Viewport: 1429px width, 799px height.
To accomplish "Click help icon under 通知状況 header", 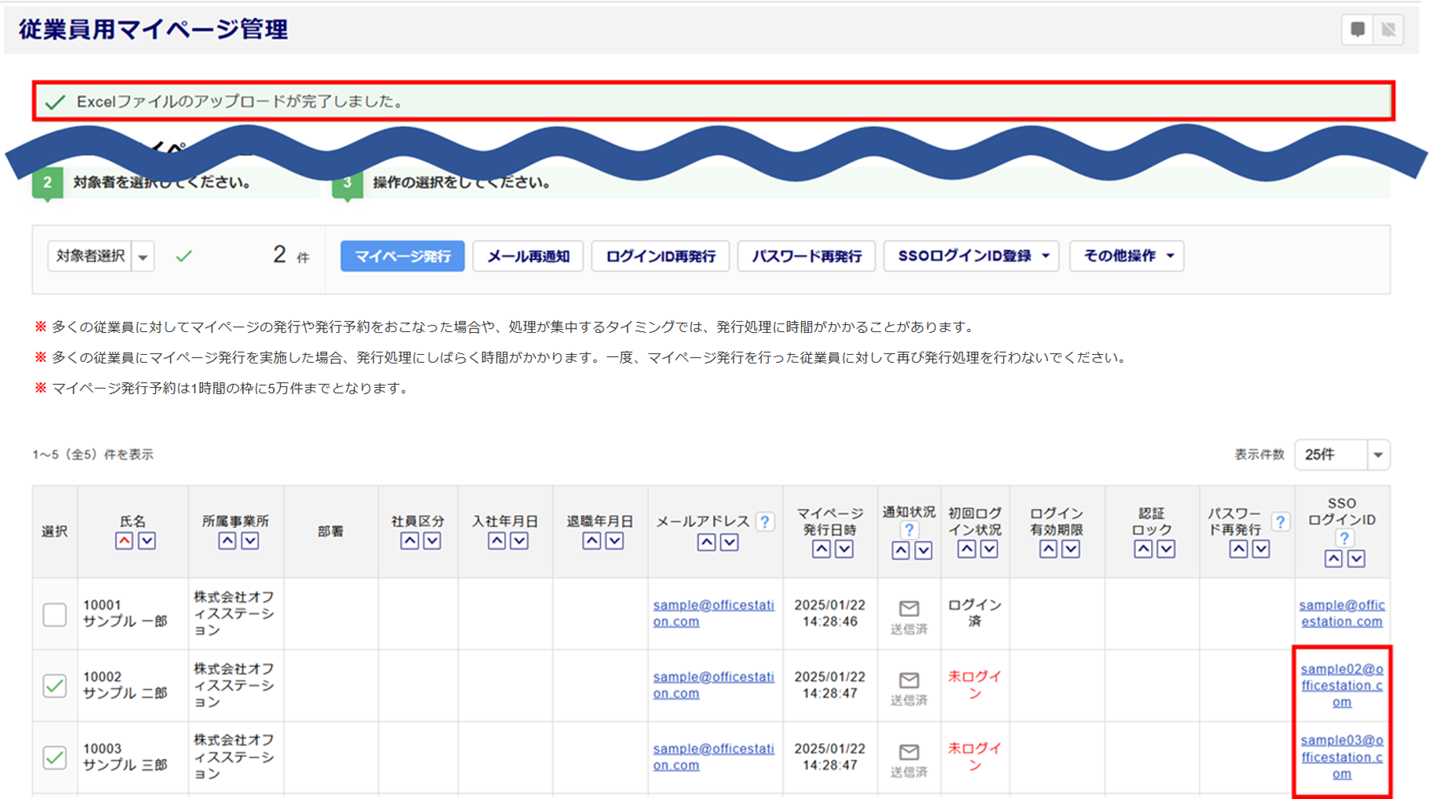I will coord(908,530).
